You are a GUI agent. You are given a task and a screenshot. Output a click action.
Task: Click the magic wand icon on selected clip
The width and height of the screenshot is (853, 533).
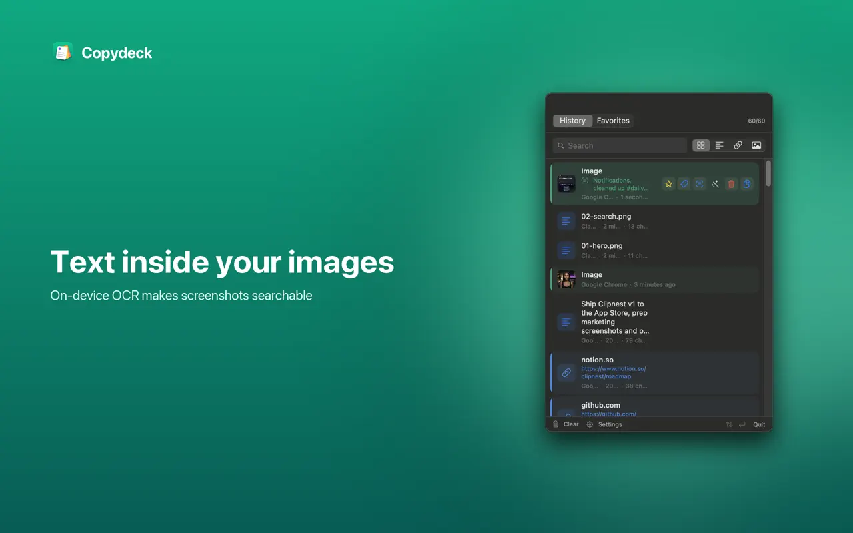tap(715, 184)
